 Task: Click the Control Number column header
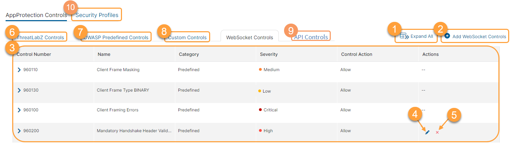(x=34, y=54)
